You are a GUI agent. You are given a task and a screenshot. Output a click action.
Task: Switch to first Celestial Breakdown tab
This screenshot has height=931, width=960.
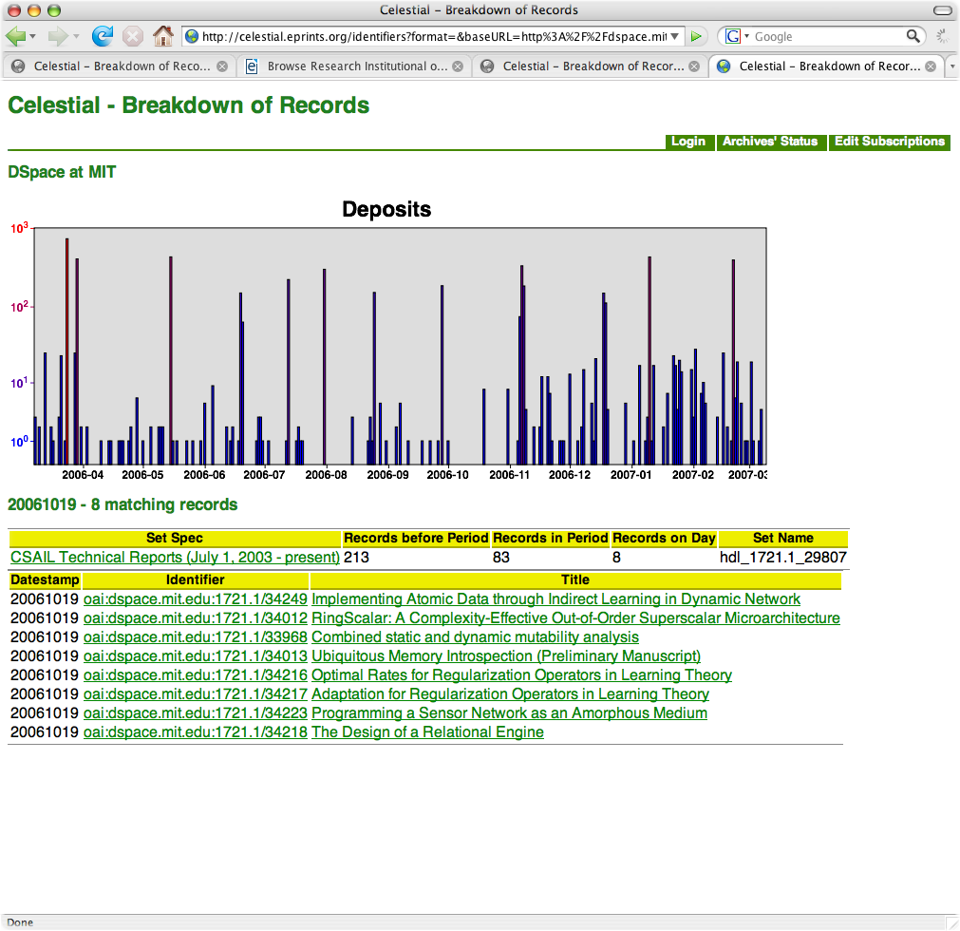click(121, 66)
